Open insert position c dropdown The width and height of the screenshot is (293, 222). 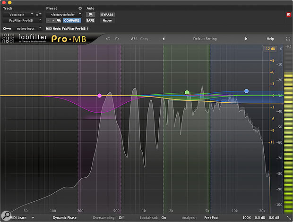coord(38,15)
